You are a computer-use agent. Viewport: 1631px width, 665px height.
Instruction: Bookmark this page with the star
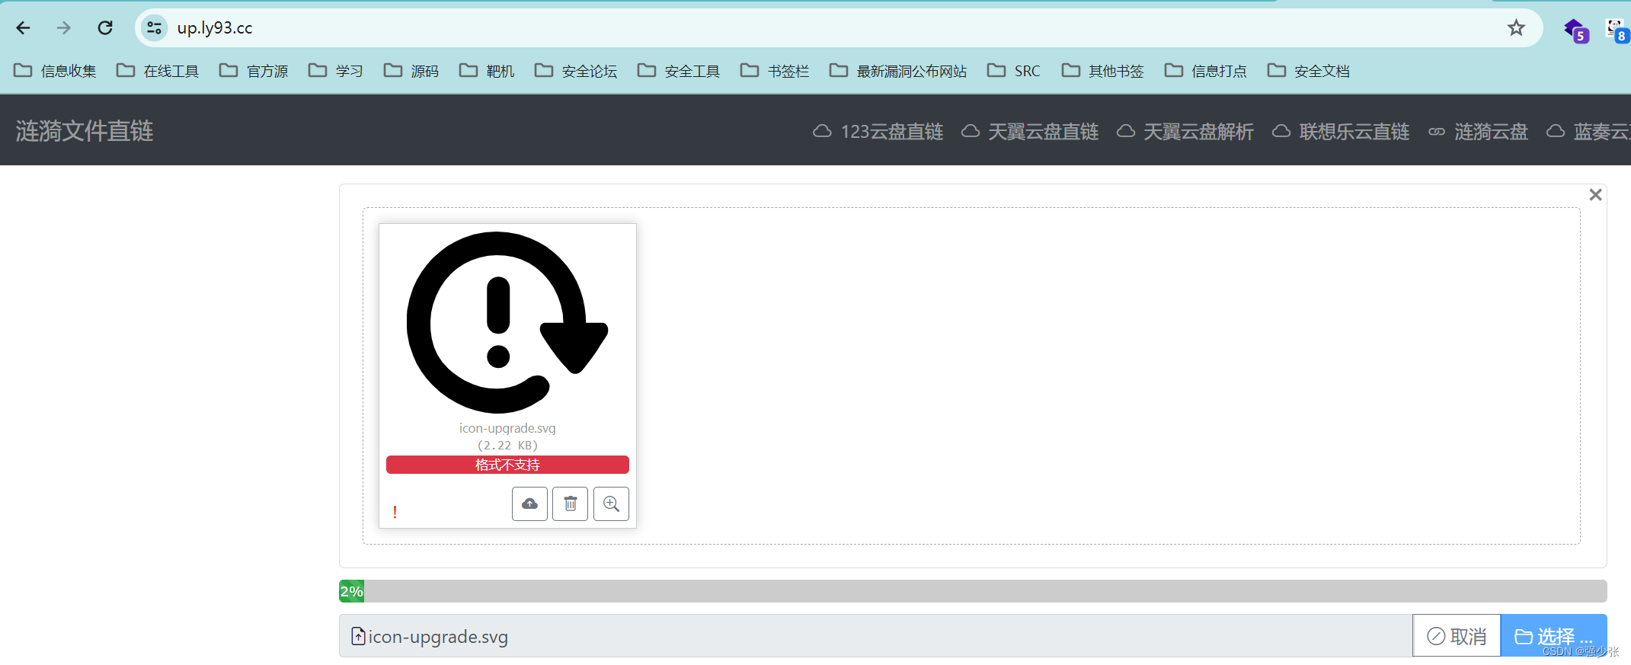[1516, 28]
